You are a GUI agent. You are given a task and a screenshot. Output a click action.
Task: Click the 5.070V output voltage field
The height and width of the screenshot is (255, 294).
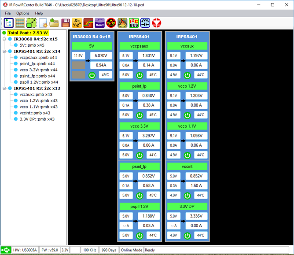[x=101, y=55]
